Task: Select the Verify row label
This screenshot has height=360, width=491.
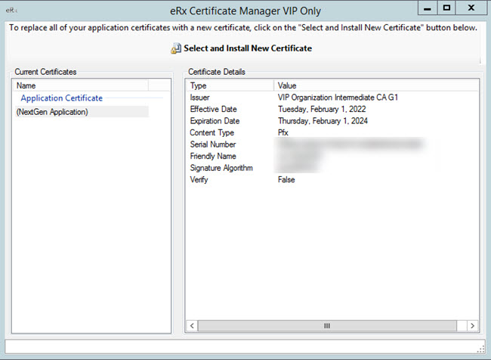Action: pyautogui.click(x=199, y=180)
